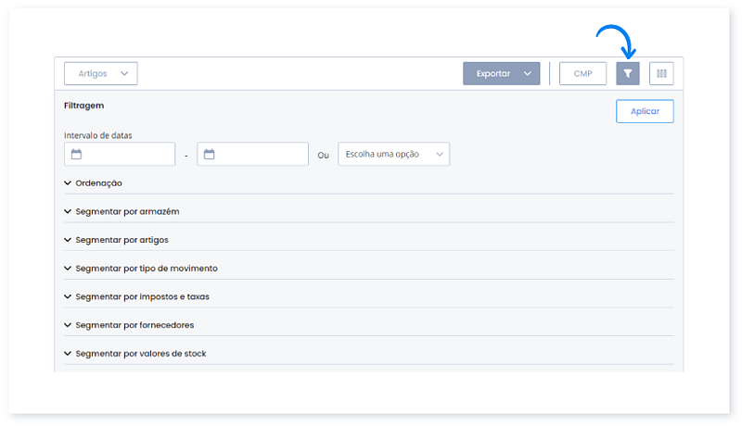Viewport: 742px width, 427px height.
Task: Click the filter funnel icon
Action: click(628, 74)
